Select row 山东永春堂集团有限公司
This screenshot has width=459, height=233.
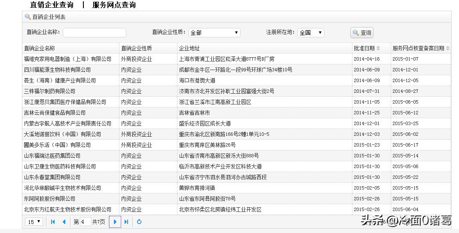[236, 177]
